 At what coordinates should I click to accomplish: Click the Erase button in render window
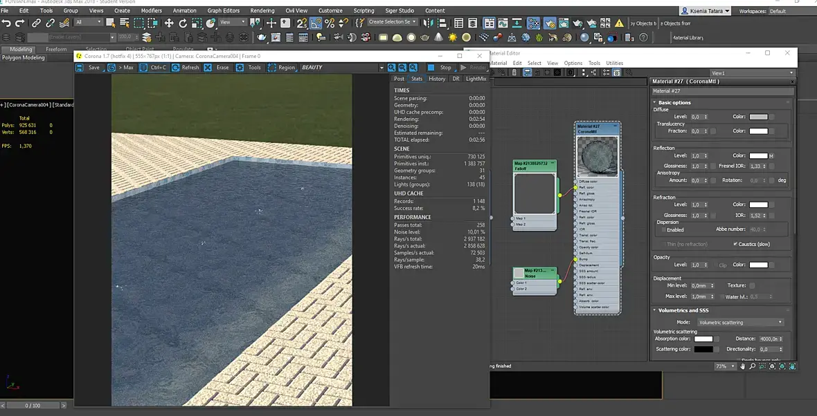tap(216, 68)
